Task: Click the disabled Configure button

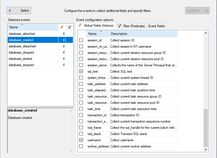Action: click(x=197, y=10)
